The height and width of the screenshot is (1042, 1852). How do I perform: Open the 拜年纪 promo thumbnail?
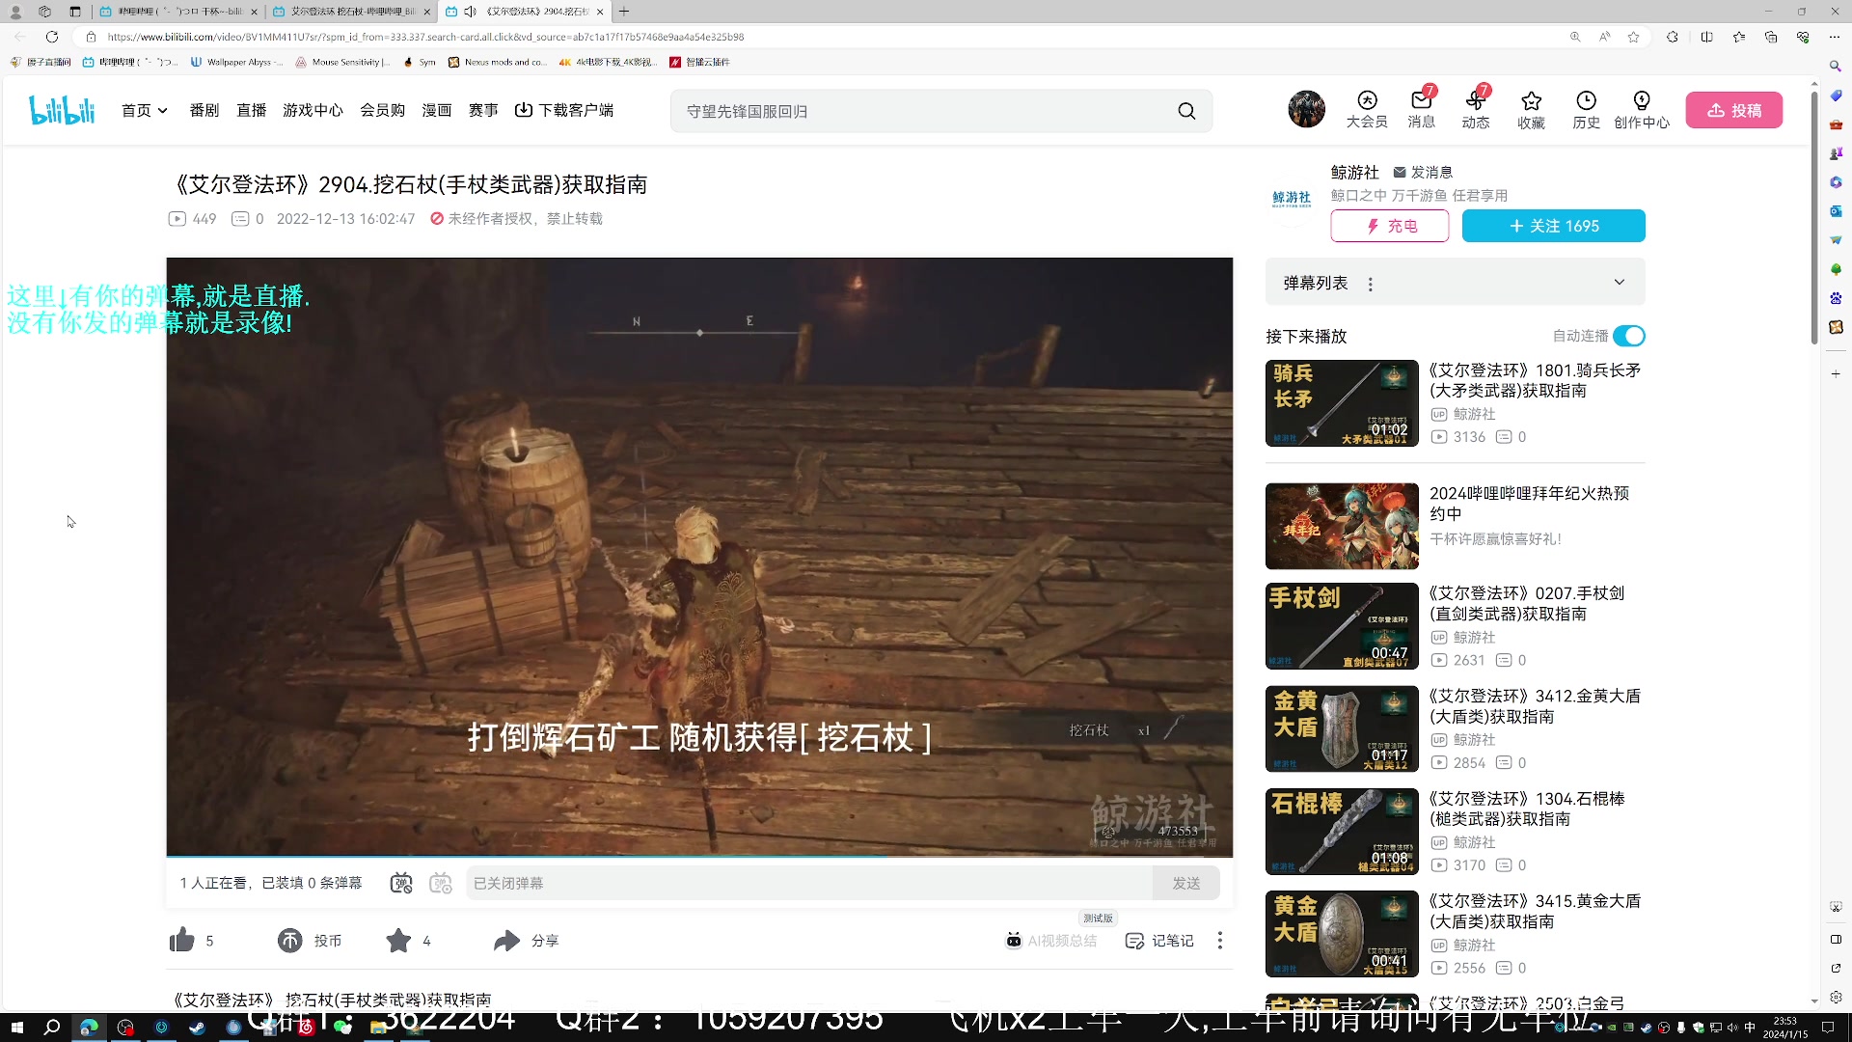[1342, 526]
